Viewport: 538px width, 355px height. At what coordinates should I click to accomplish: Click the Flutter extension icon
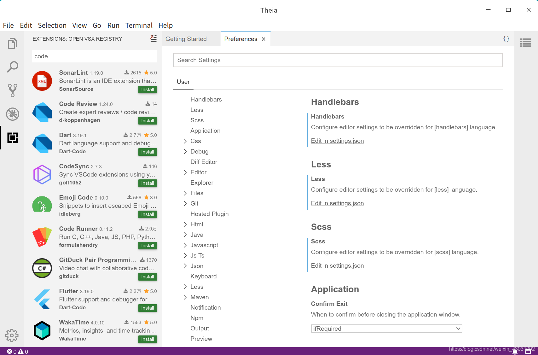pos(42,299)
